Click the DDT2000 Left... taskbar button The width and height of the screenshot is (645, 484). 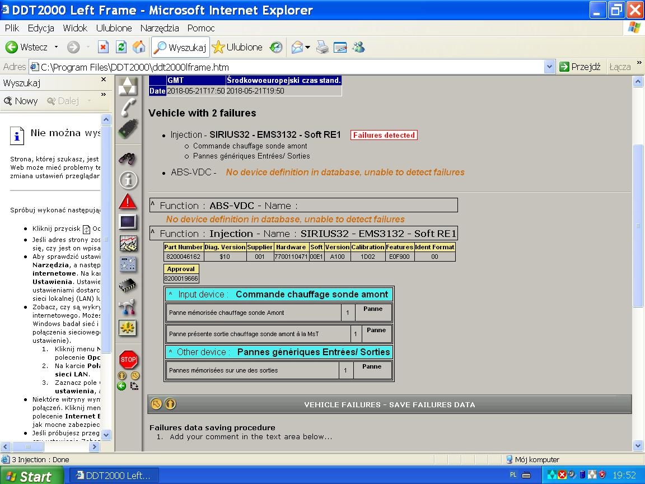(114, 476)
